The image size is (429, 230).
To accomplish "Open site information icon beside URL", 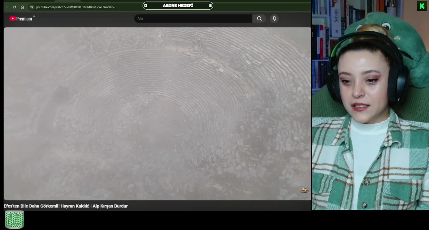I will [31, 7].
